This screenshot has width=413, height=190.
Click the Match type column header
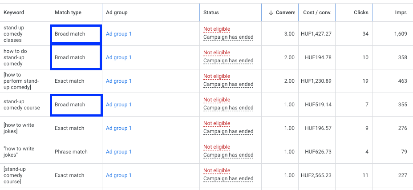tap(68, 12)
